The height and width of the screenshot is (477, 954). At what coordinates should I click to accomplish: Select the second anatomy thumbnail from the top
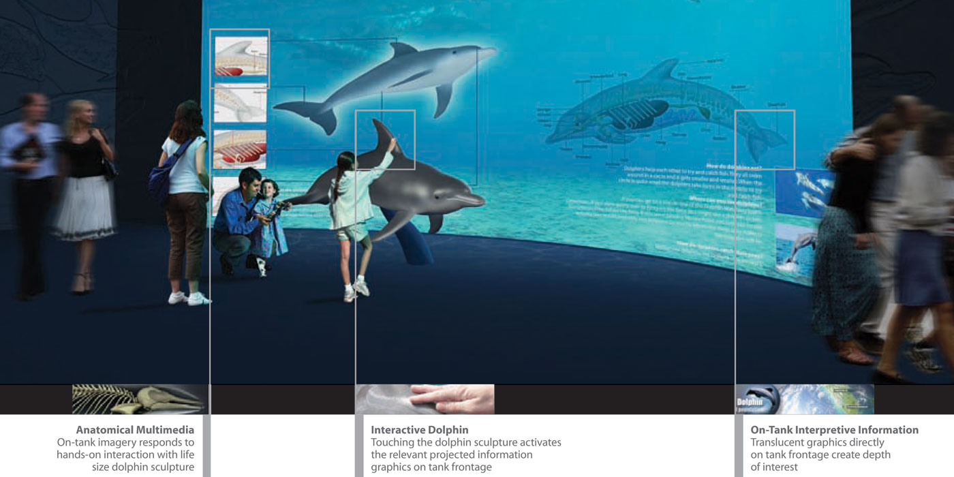[240, 104]
